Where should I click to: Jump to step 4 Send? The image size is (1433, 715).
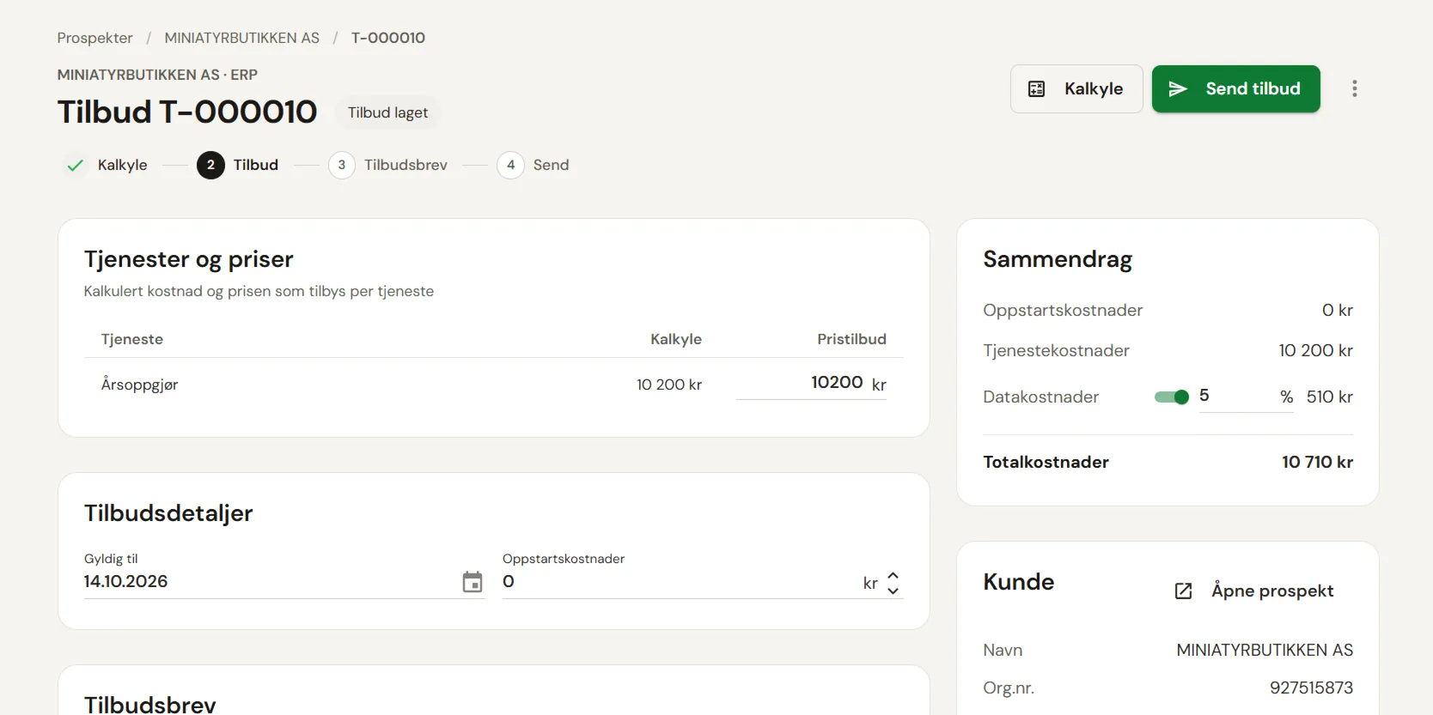[x=533, y=165]
